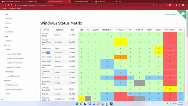188x106 pixels.
Task: Click the zoom magnifier in address bar
Action: coord(154,5)
